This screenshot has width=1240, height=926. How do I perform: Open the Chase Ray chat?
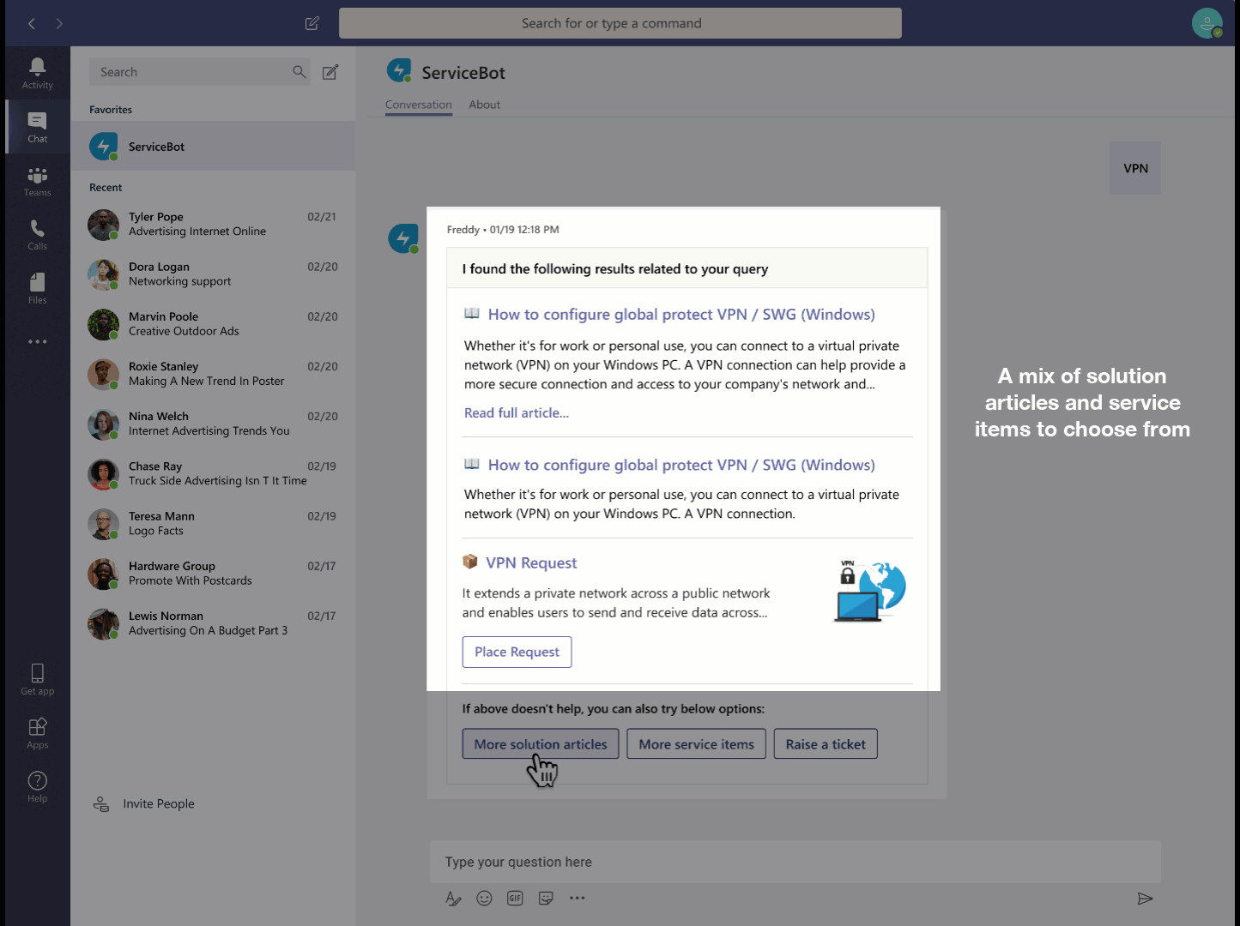pyautogui.click(x=213, y=473)
